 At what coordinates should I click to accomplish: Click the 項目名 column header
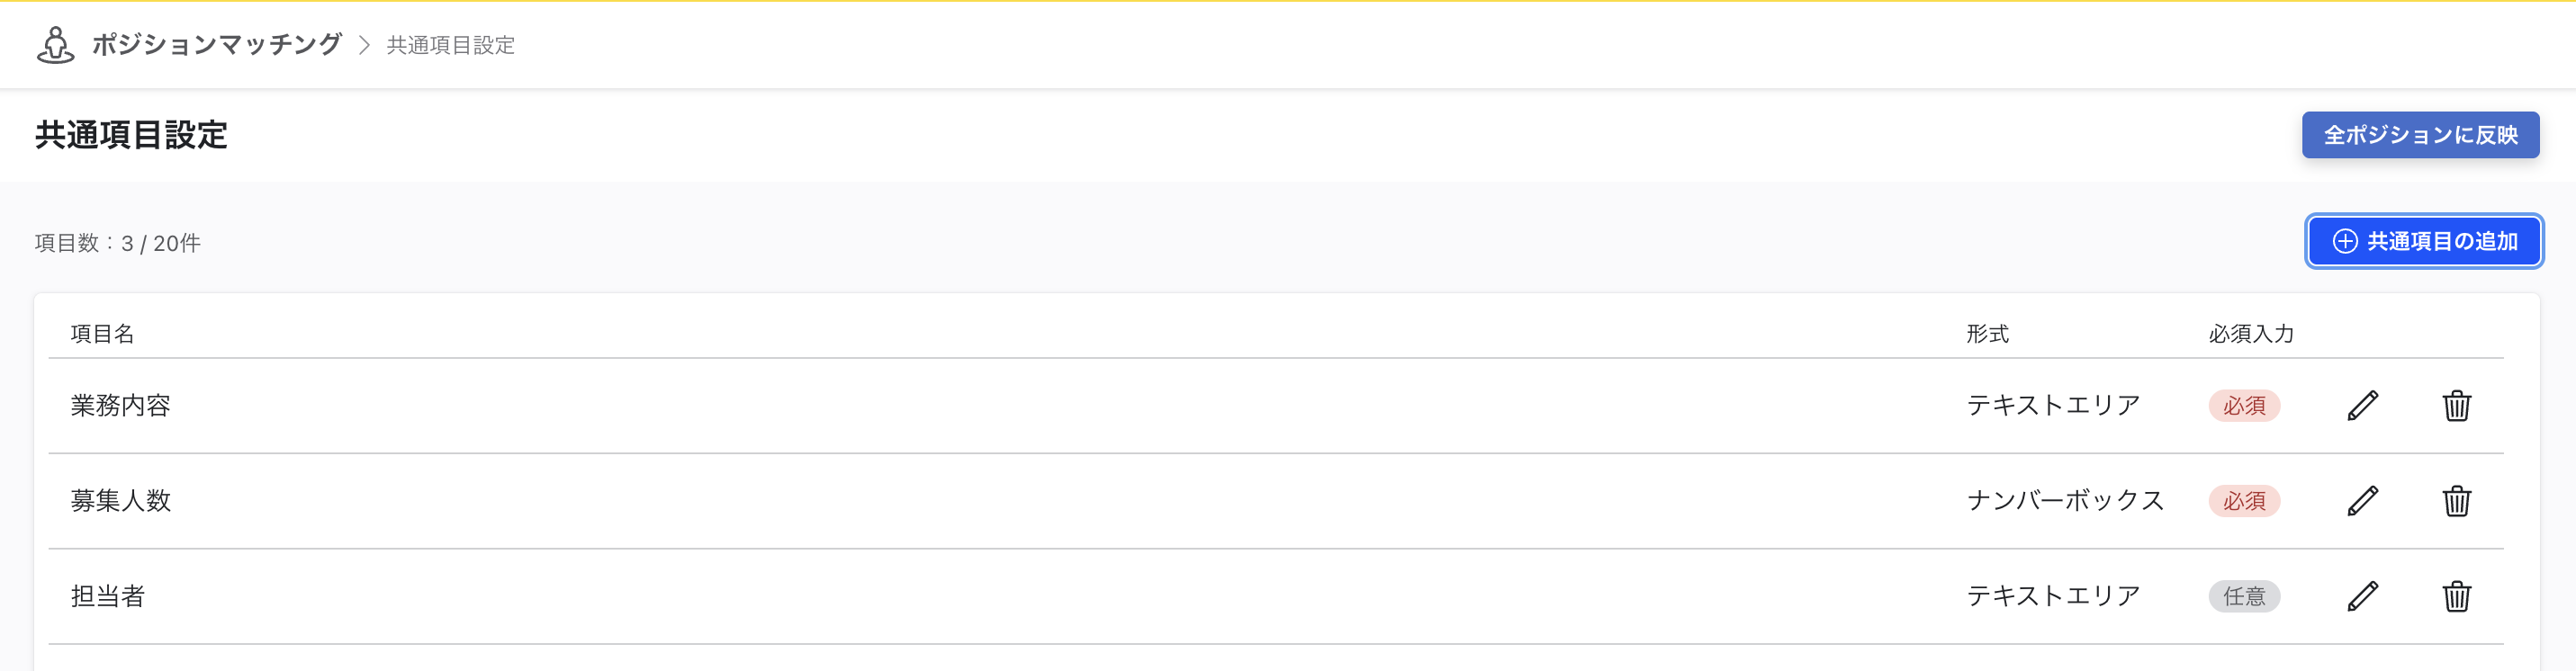[102, 334]
